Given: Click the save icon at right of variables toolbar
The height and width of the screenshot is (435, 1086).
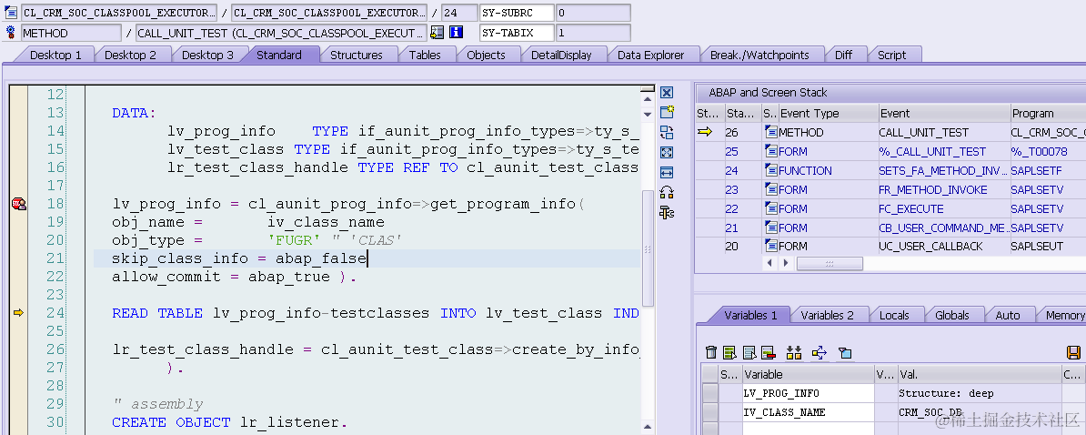Looking at the screenshot, I should (x=1073, y=352).
